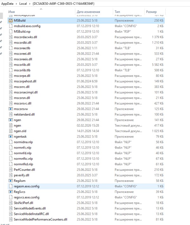The height and width of the screenshot is (225, 190).
Task: Click the RegAsm application icon
Action: pos(11,181)
